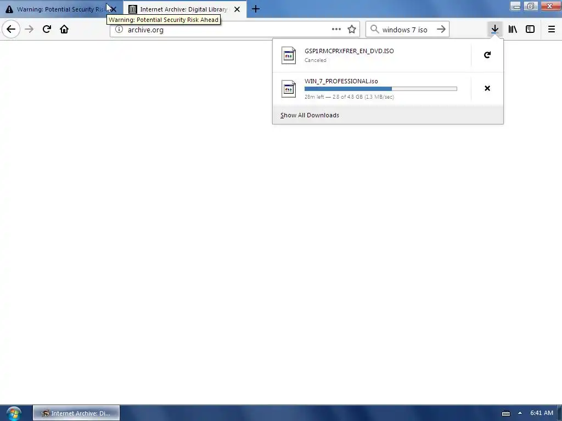Open the on-screen keyboard tray icon
The height and width of the screenshot is (421, 562).
pos(506,413)
